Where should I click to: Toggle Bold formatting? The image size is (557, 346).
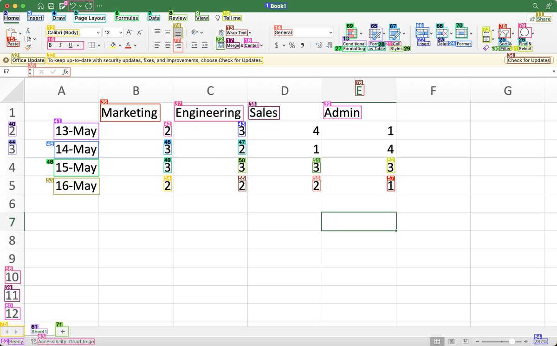51,45
